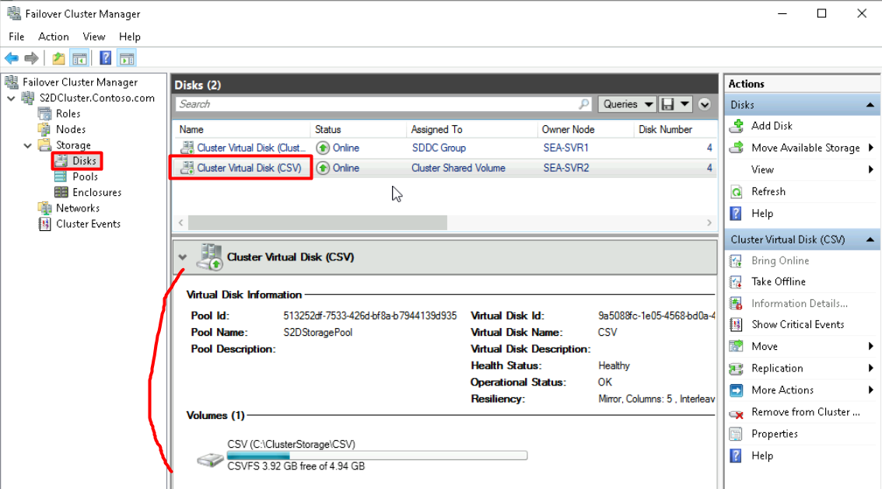Click the SEA-SVR2 owner node cell
The image size is (882, 489).
pyautogui.click(x=566, y=168)
